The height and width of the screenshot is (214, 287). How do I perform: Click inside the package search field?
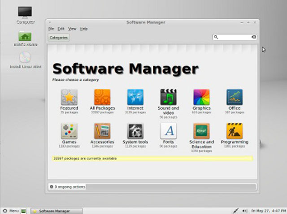pyautogui.click(x=235, y=37)
